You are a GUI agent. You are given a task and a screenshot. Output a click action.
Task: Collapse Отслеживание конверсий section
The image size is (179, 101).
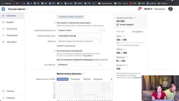[x=55, y=50]
